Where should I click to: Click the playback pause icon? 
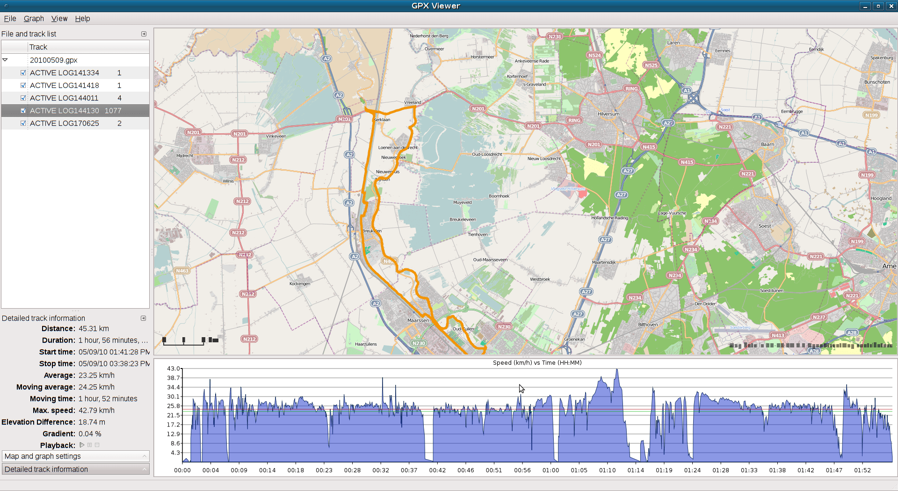click(x=89, y=445)
